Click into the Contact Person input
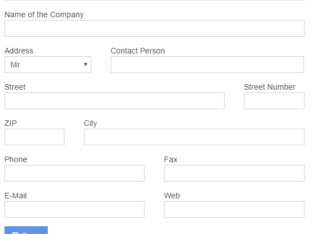The width and height of the screenshot is (314, 234). coord(207,65)
